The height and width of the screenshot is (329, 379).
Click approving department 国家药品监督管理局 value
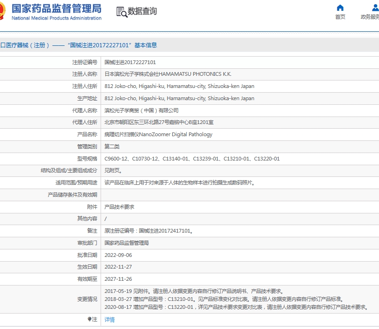tap(127, 243)
